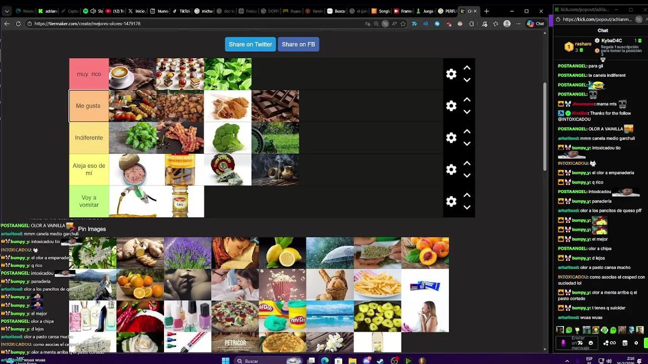
Task: Move 'Aleja eso de mí' tier down arrow
Action: pyautogui.click(x=467, y=175)
